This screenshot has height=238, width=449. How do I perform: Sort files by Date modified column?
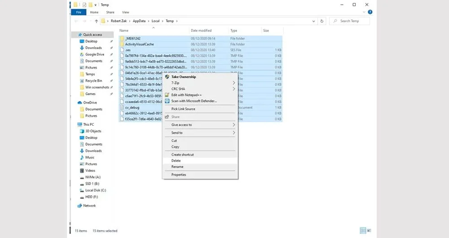pos(201,31)
